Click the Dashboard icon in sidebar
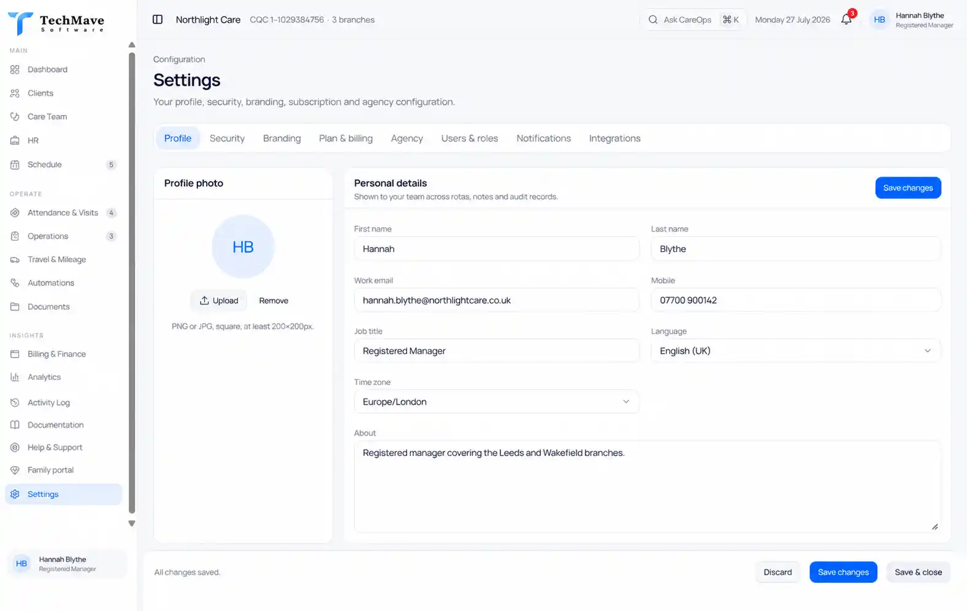The image size is (967, 611). 15,69
